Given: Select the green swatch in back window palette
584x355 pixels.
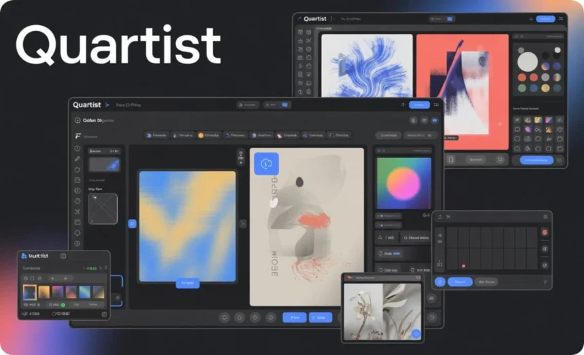Looking at the screenshot, I should point(522,88).
